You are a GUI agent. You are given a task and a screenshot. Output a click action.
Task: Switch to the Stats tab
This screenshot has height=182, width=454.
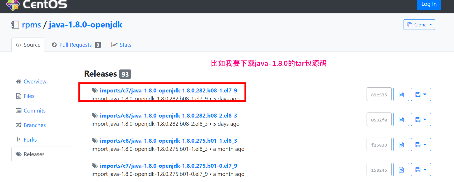click(x=121, y=45)
